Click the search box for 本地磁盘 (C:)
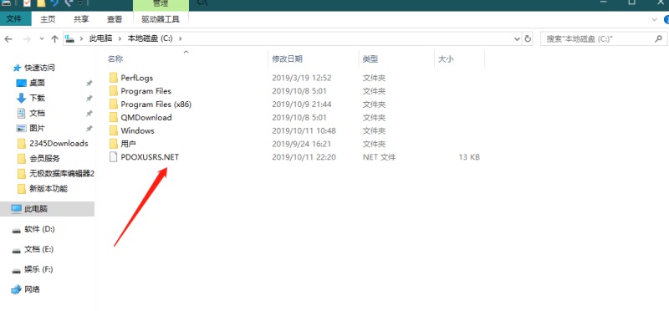Viewport: 669px width, 311px height. (x=603, y=38)
